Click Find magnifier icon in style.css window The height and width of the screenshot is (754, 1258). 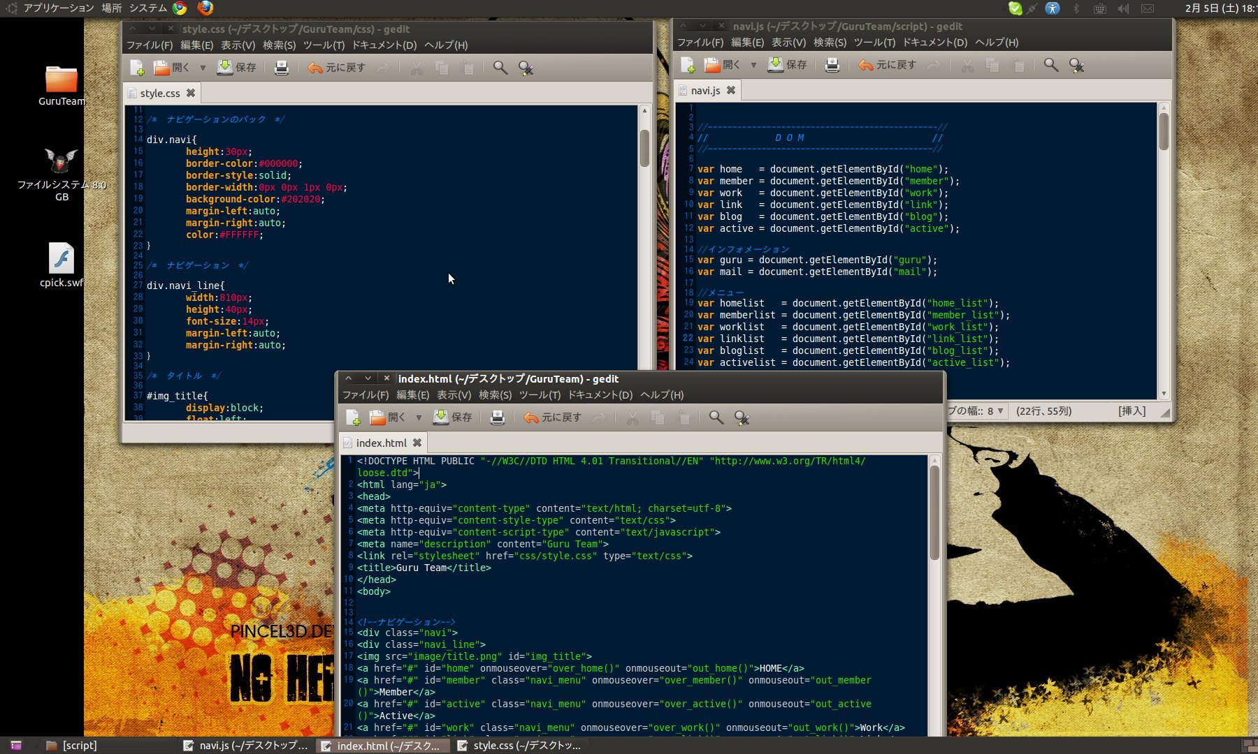tap(500, 68)
